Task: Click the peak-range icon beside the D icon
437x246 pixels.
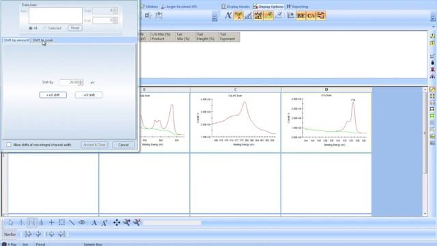Action: point(158,16)
